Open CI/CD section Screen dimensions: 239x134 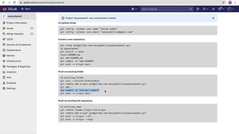[10, 39]
